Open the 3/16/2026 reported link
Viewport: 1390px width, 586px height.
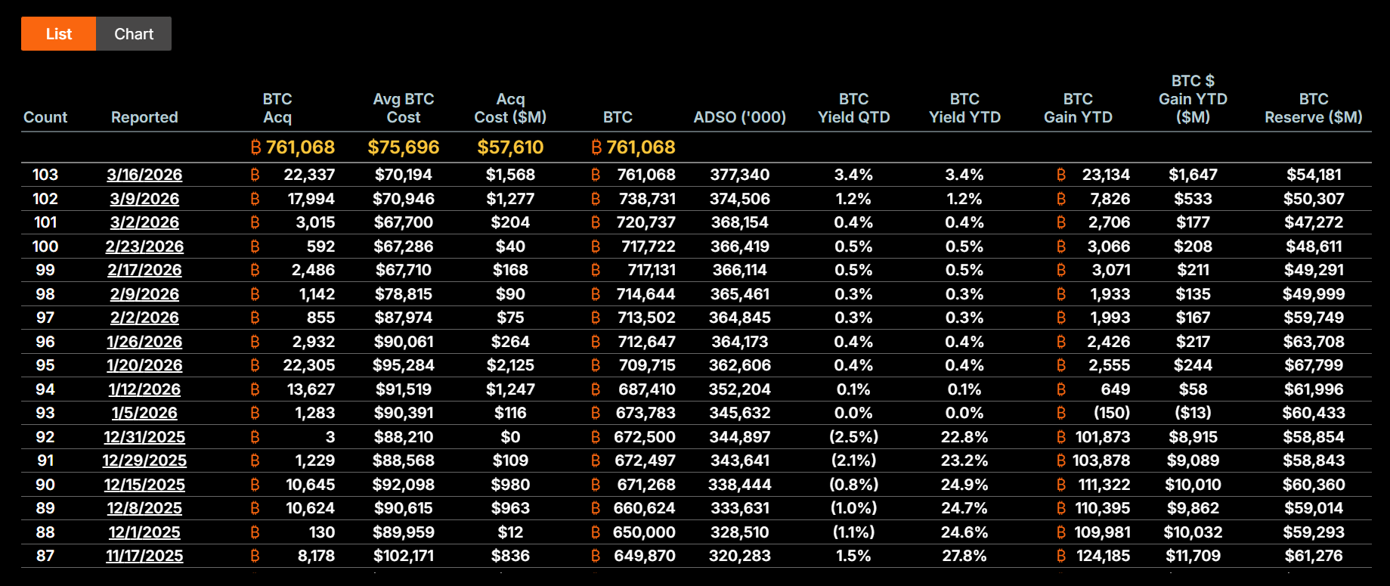[x=144, y=175]
